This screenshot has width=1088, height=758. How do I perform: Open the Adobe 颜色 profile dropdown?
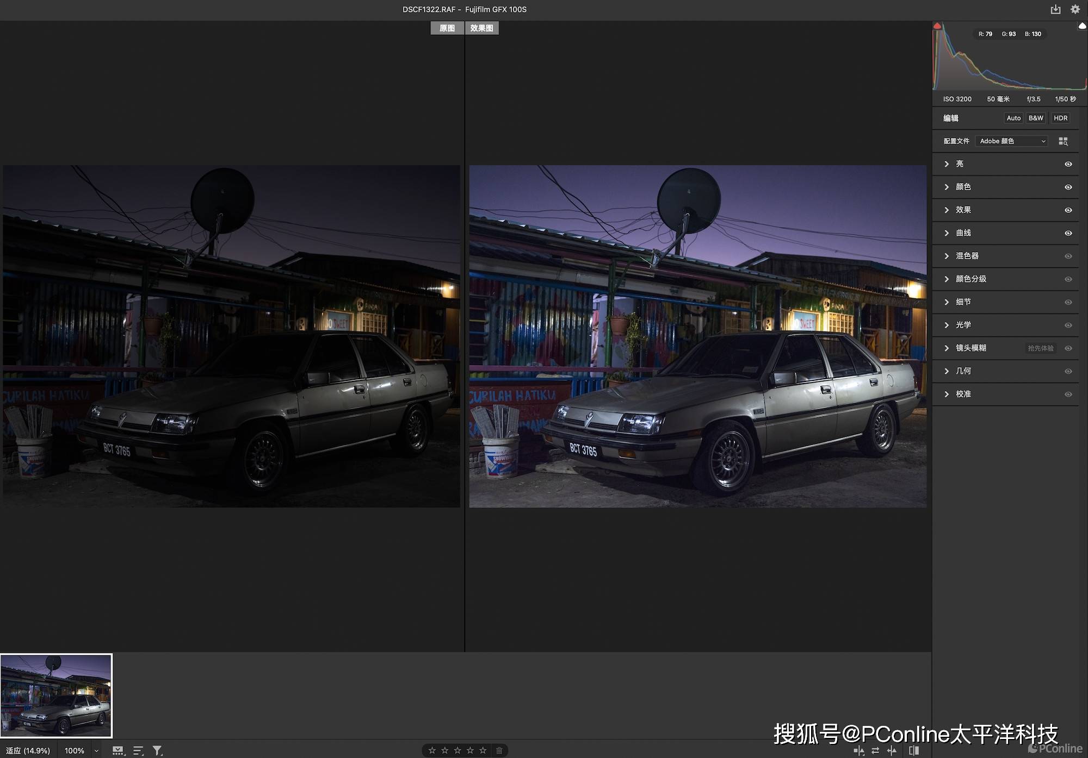(x=1011, y=141)
